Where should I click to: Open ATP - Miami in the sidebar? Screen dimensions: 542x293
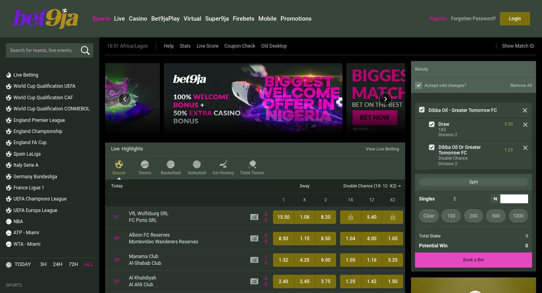26,233
